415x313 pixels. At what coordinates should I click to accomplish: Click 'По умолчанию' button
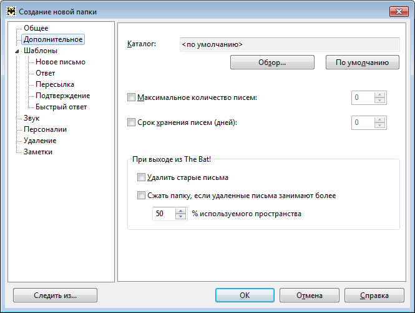pos(363,62)
